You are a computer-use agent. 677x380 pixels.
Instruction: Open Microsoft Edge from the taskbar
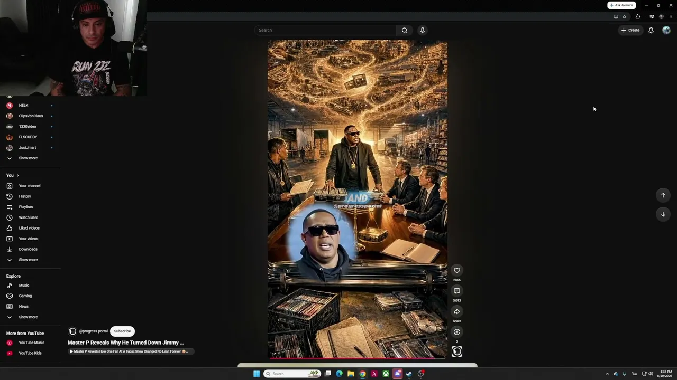pos(339,374)
